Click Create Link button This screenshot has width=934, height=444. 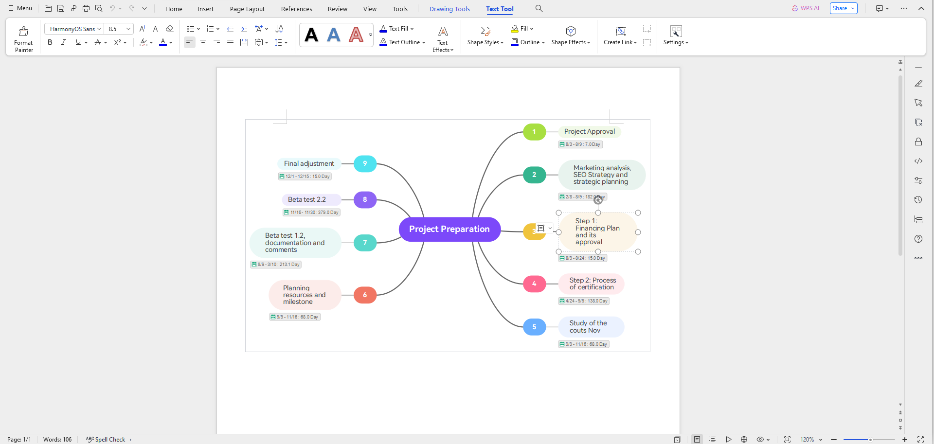[x=620, y=36]
